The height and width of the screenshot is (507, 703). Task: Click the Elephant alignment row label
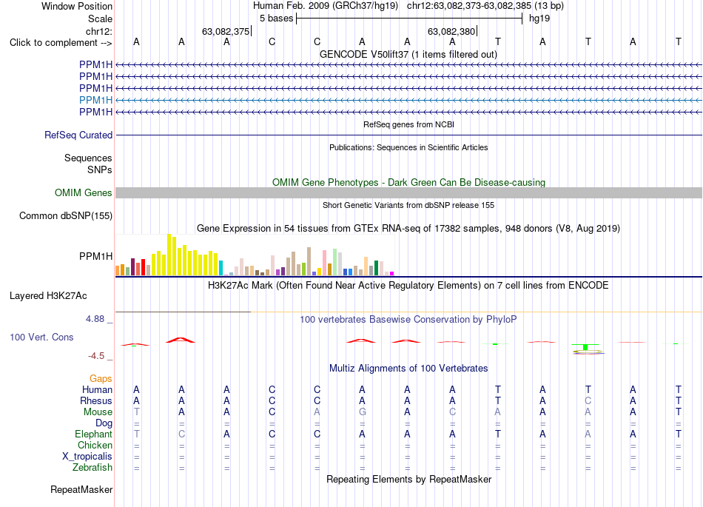pos(94,434)
